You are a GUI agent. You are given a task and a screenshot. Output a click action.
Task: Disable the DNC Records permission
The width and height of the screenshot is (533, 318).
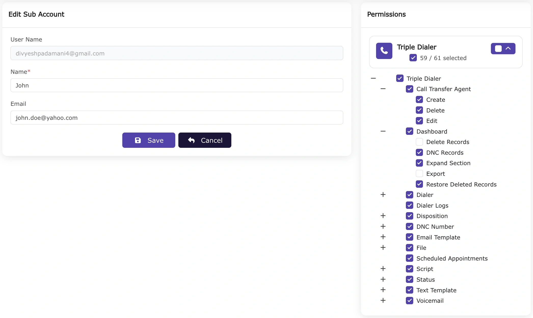[x=419, y=152]
